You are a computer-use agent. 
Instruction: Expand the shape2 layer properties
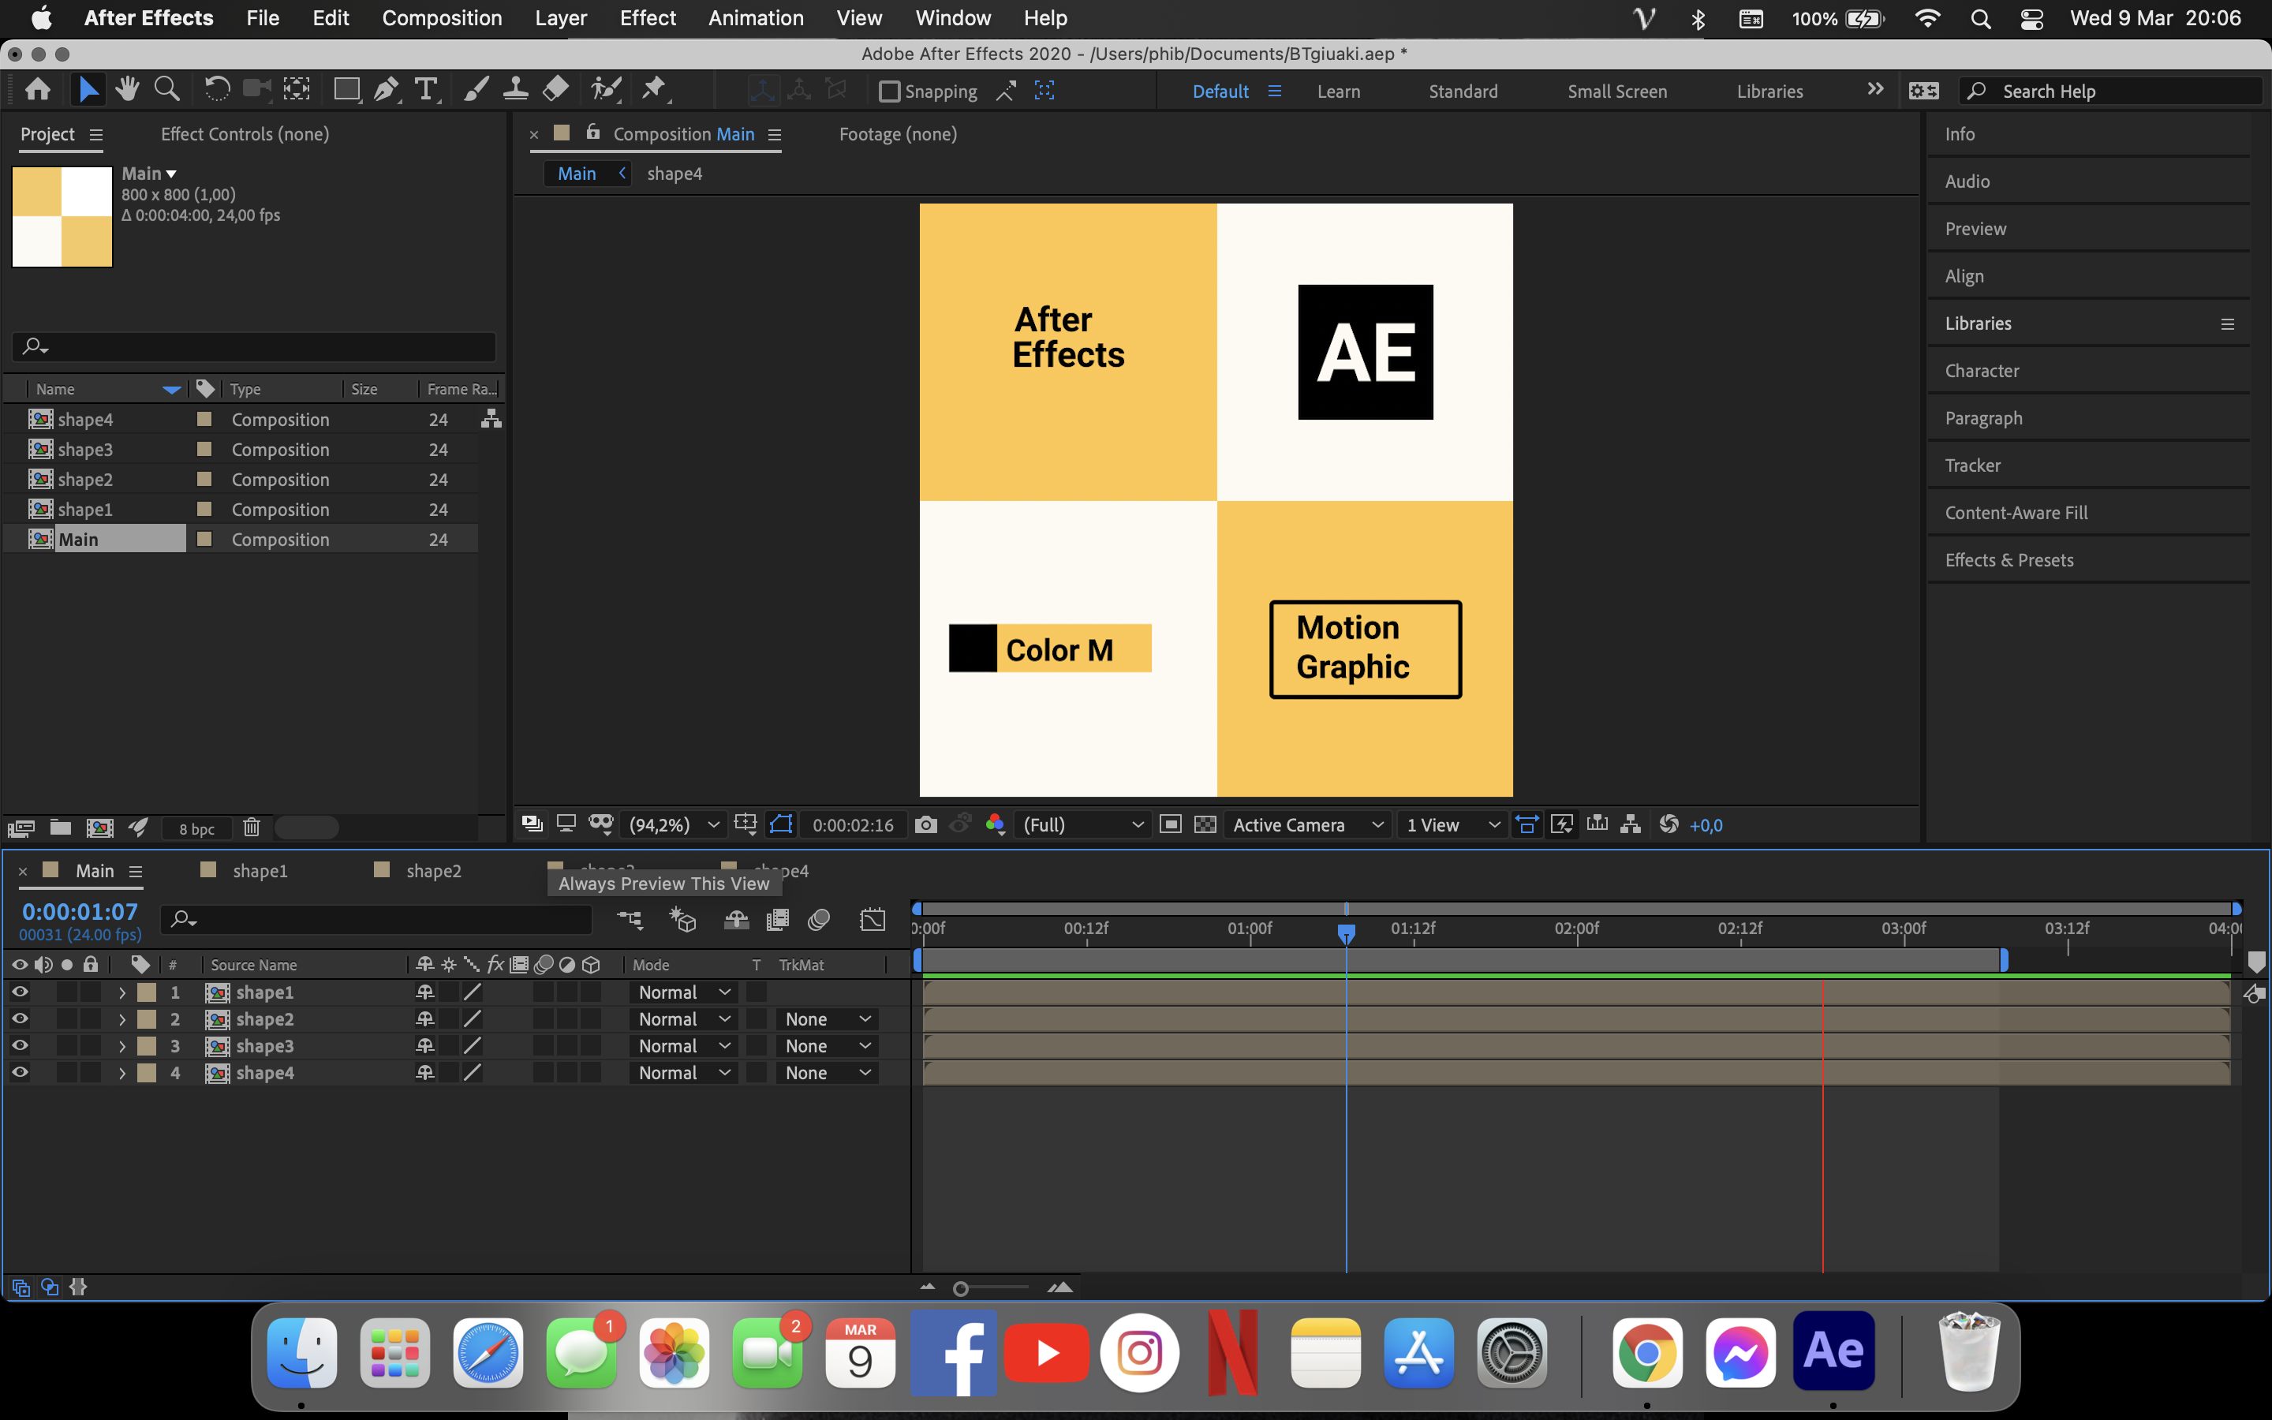122,1019
